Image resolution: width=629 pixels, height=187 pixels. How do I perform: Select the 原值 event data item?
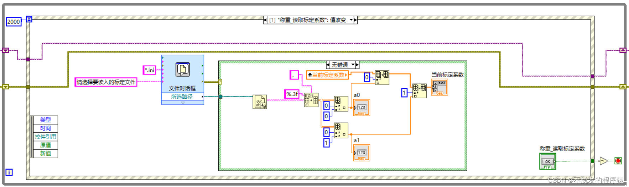point(45,145)
